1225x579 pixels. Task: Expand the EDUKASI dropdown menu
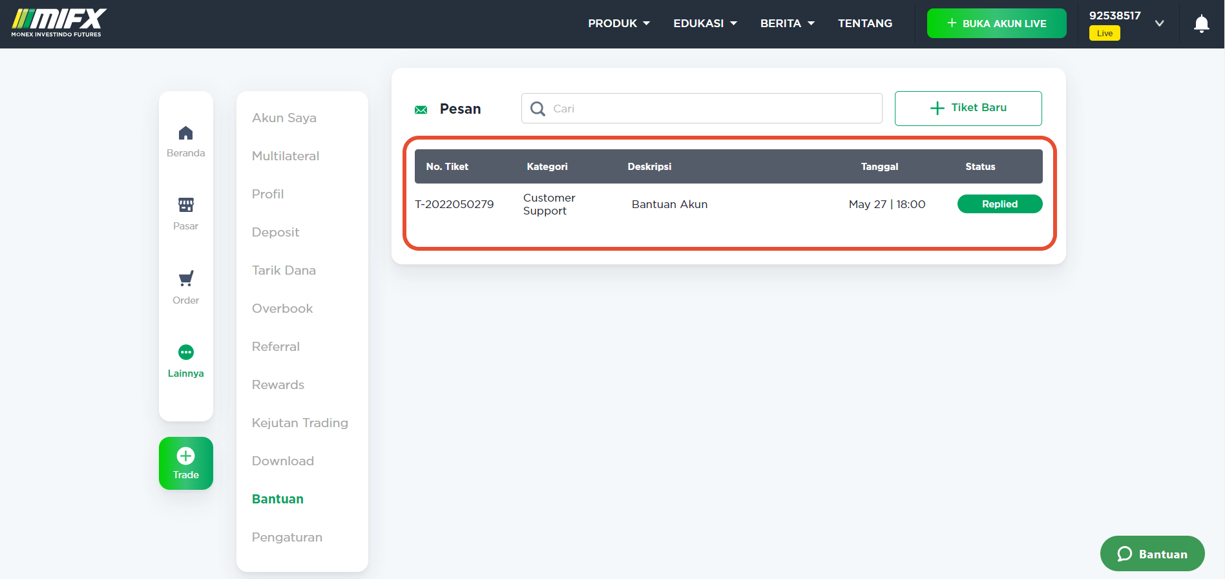click(705, 23)
